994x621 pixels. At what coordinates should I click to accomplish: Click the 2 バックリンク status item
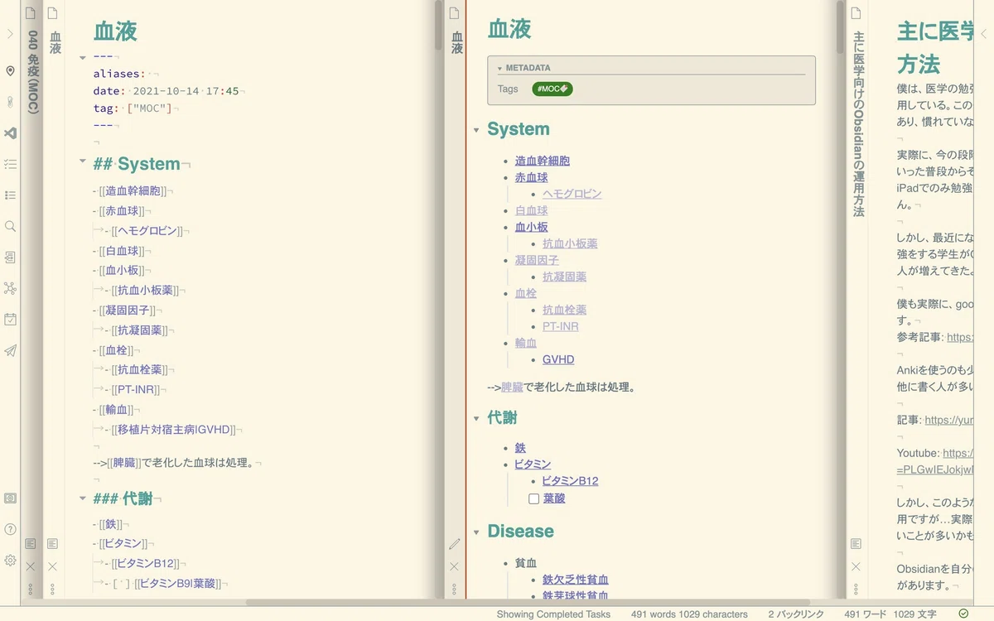pyautogui.click(x=796, y=614)
